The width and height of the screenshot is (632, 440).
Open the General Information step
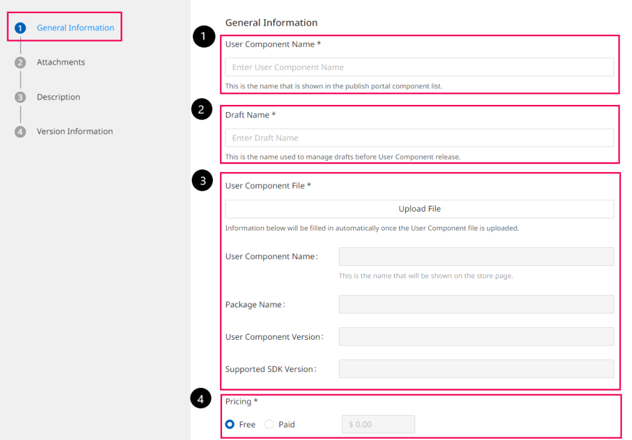point(75,28)
